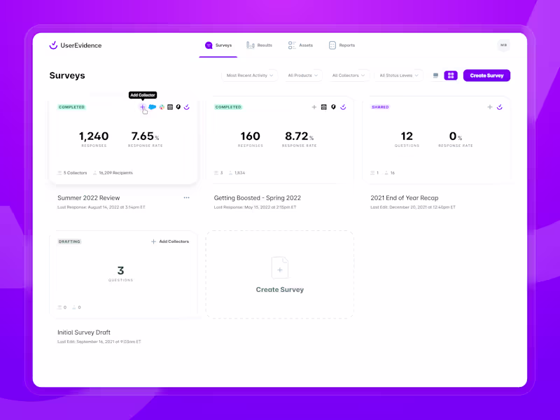Viewport: 560px width, 420px height.
Task: Expand All Status Levels dropdown
Action: pos(399,76)
